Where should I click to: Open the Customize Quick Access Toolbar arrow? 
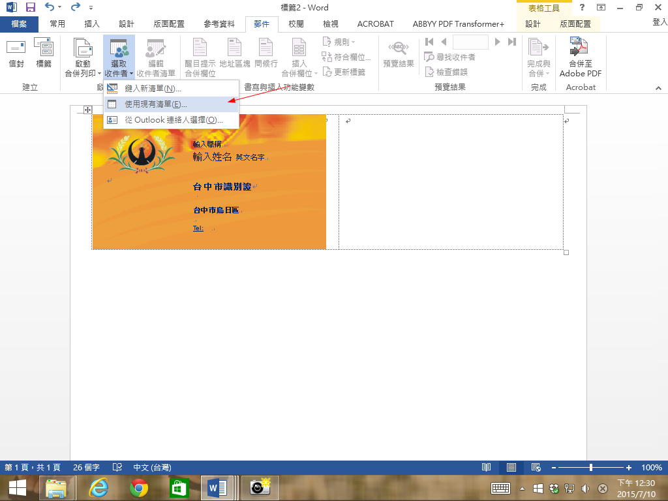(x=91, y=8)
